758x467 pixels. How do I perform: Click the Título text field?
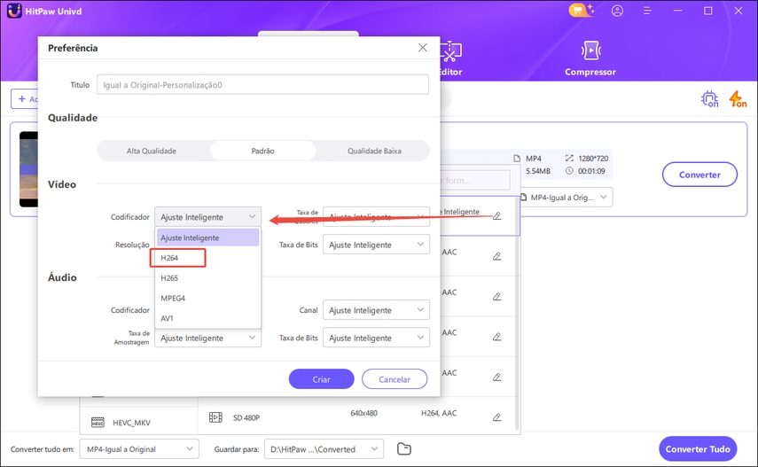click(x=262, y=84)
